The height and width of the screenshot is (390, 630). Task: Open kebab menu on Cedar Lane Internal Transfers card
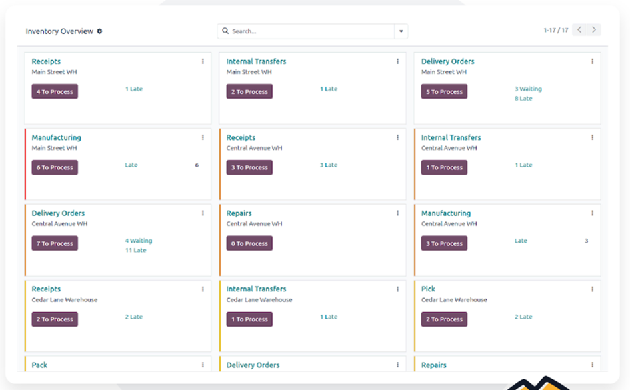397,289
